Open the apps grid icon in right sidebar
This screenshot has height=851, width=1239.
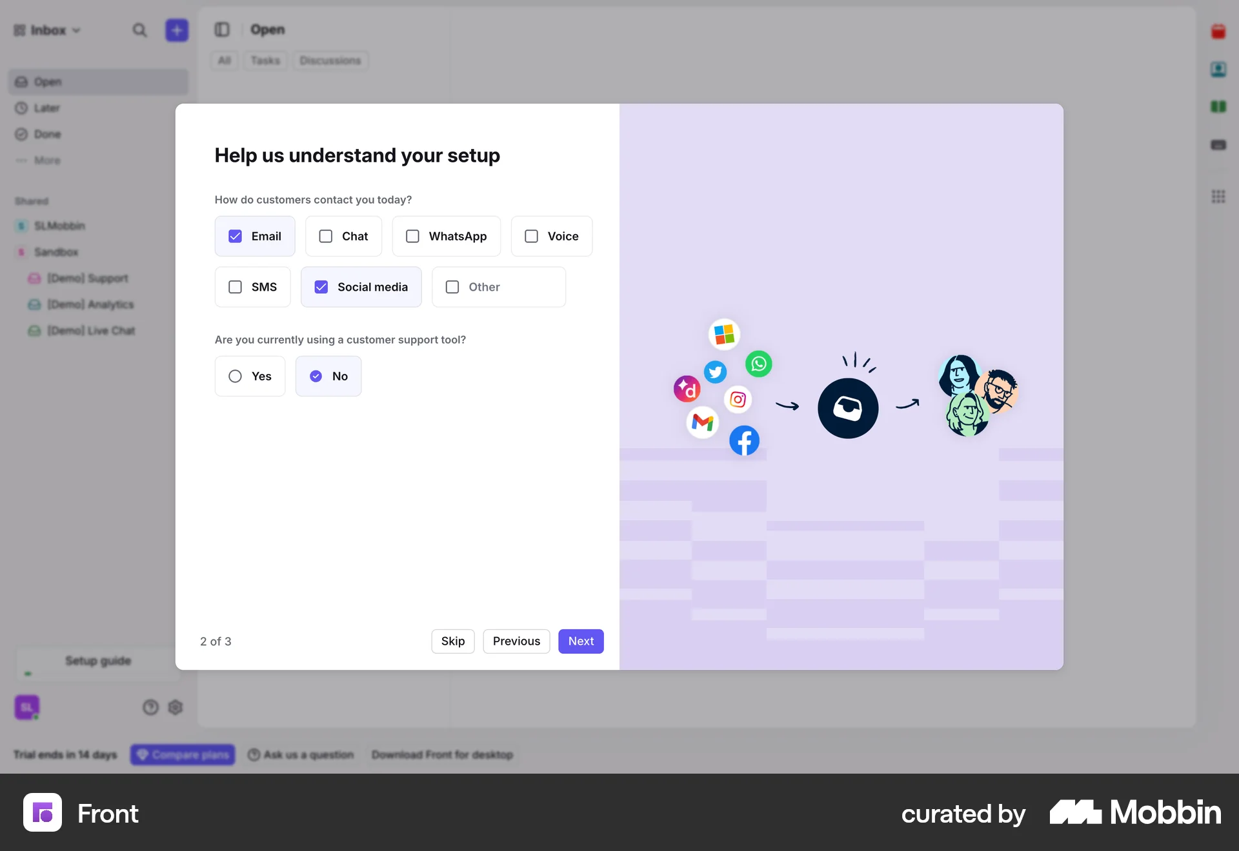[1218, 196]
